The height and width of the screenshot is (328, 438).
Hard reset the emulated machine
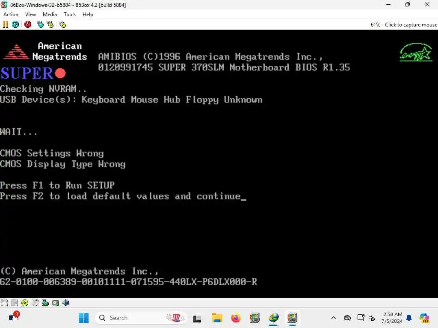pyautogui.click(x=15, y=24)
